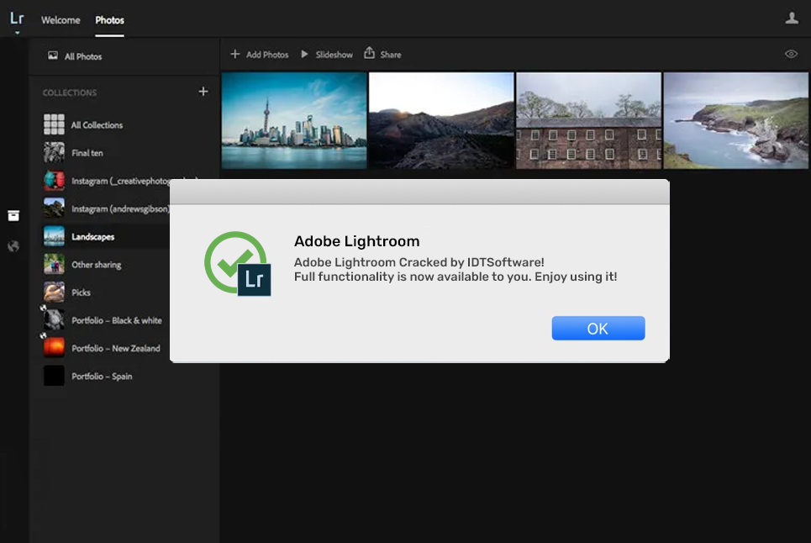The width and height of the screenshot is (811, 543).
Task: Select the brick building photo
Action: pyautogui.click(x=588, y=120)
